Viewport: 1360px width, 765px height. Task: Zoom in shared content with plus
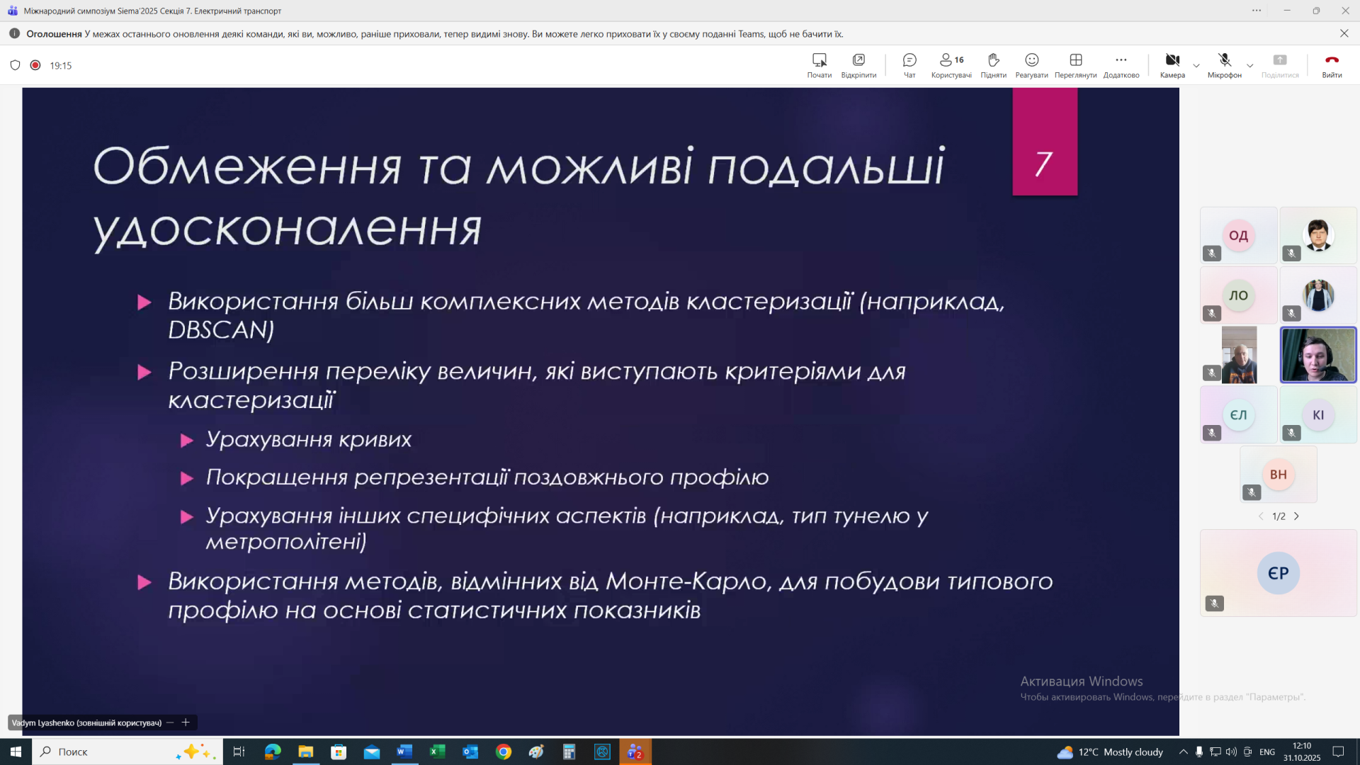tap(186, 722)
